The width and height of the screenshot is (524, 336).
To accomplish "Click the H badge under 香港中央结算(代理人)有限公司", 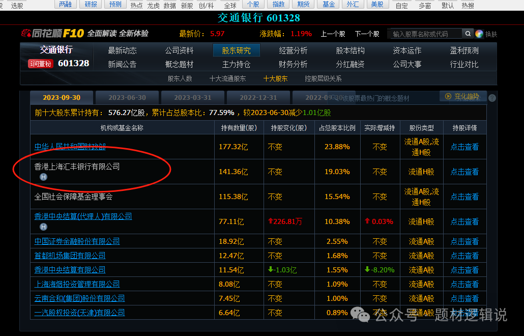I will [44, 227].
